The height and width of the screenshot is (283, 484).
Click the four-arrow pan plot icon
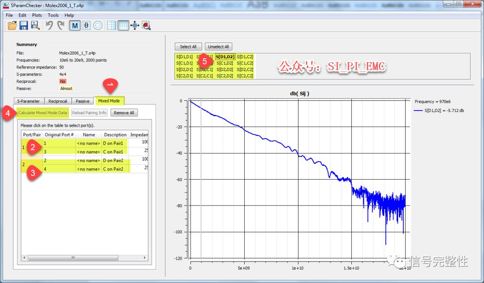(134, 26)
